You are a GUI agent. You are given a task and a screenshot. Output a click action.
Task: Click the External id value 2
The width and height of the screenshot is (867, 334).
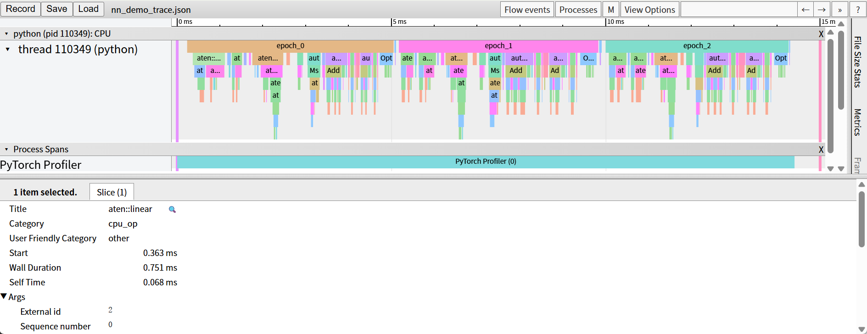click(x=110, y=310)
